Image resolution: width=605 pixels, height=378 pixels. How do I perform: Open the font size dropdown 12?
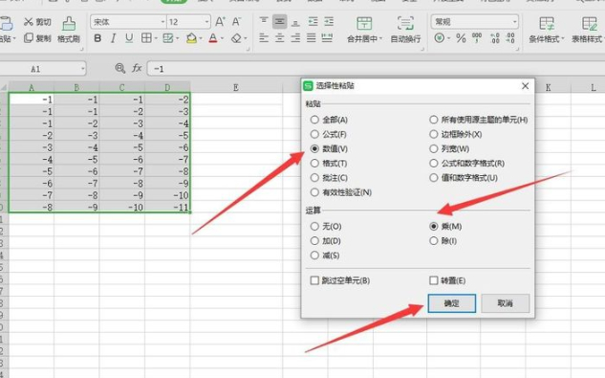tap(207, 22)
